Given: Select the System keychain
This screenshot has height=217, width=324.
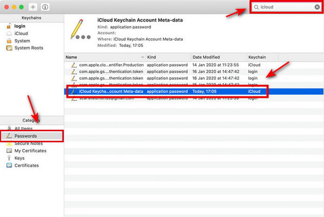Looking at the screenshot, I should 22,41.
